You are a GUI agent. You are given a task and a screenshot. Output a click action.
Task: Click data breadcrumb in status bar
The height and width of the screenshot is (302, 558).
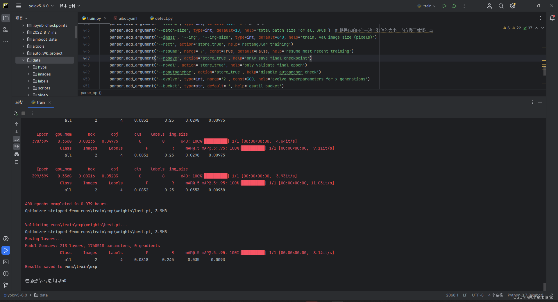coord(41,295)
